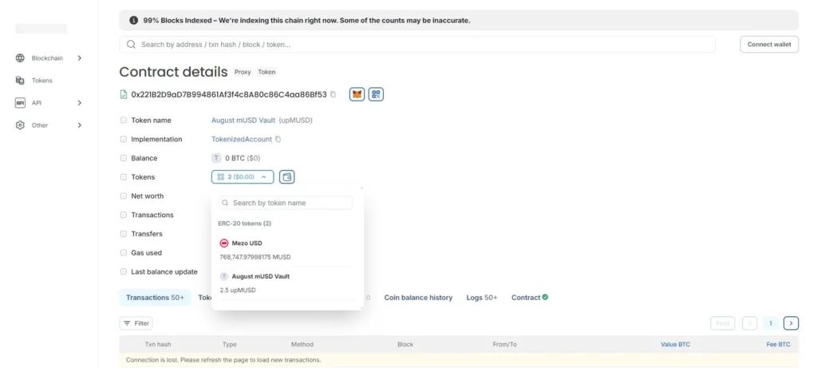The image size is (817, 368).
Task: Click the Proxy tag next to Contract details
Action: 243,72
